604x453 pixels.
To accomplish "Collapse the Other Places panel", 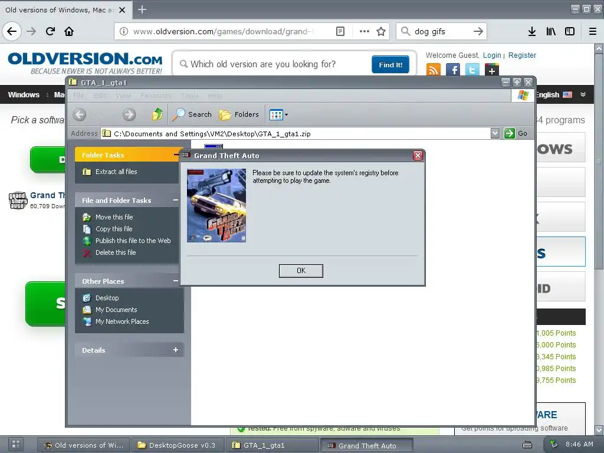I will 176,281.
